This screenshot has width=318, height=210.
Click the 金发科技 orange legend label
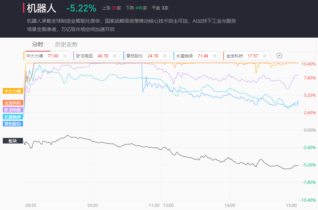point(13,103)
